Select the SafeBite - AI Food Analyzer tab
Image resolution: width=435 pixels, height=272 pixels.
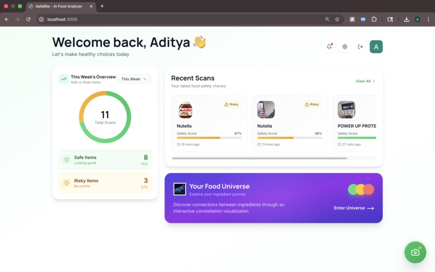(x=61, y=6)
